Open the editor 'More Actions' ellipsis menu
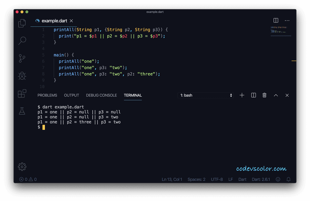Image resolution: width=310 pixels, height=201 pixels. pos(287,20)
